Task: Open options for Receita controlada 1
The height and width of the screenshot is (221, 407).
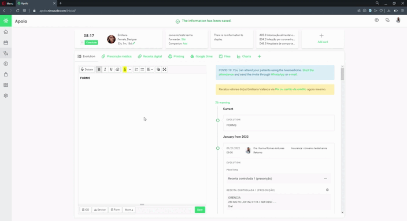Action: [x=325, y=178]
